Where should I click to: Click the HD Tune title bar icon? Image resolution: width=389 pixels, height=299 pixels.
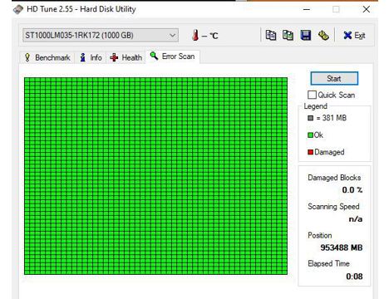[18, 9]
